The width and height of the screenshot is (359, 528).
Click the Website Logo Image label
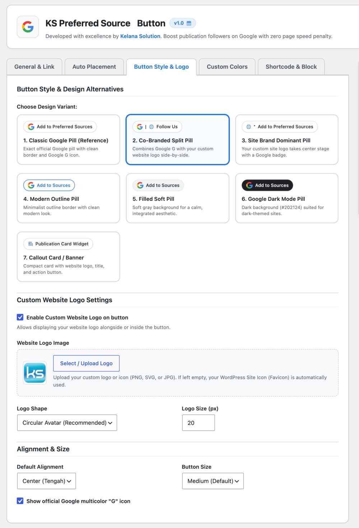tap(43, 343)
